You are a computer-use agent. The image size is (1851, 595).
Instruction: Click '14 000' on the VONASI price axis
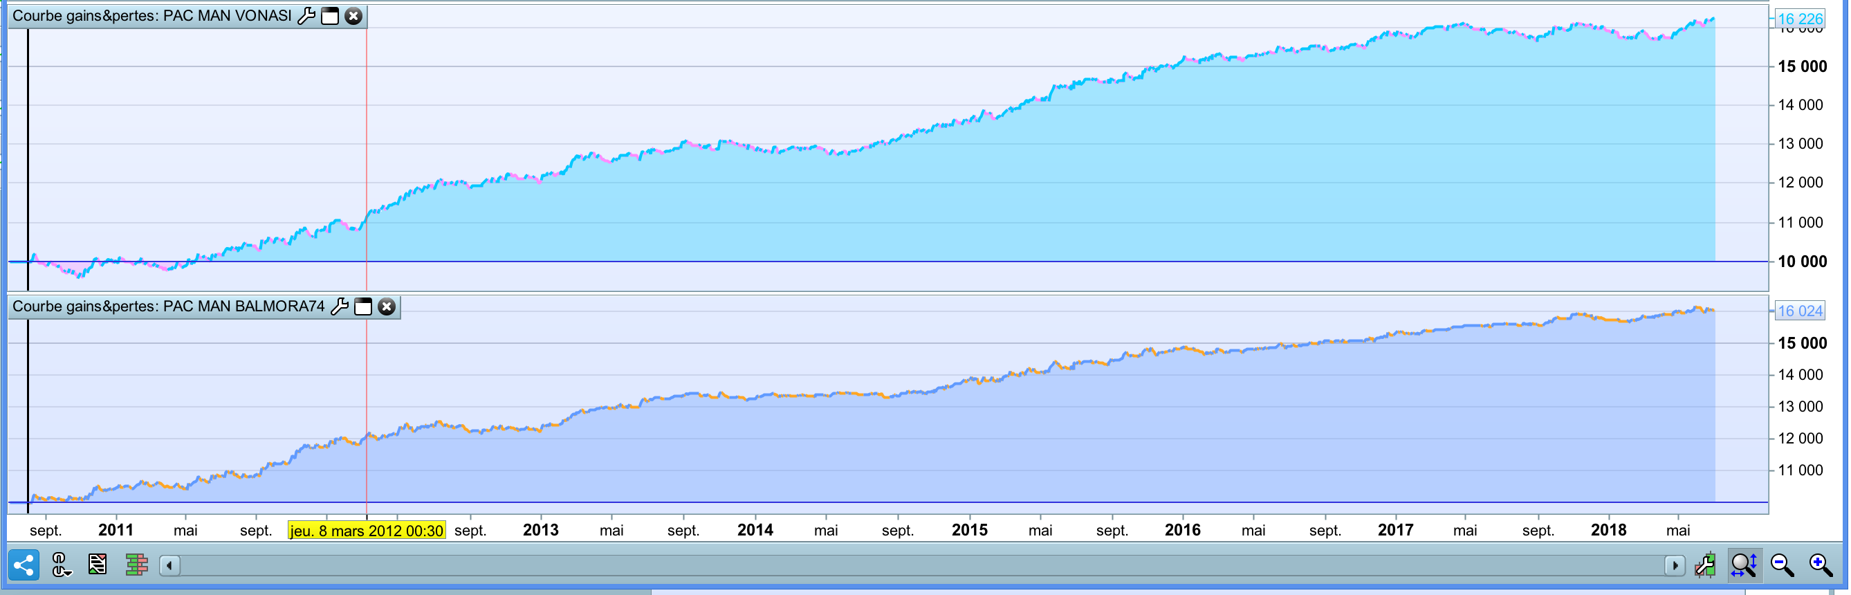tap(1800, 105)
